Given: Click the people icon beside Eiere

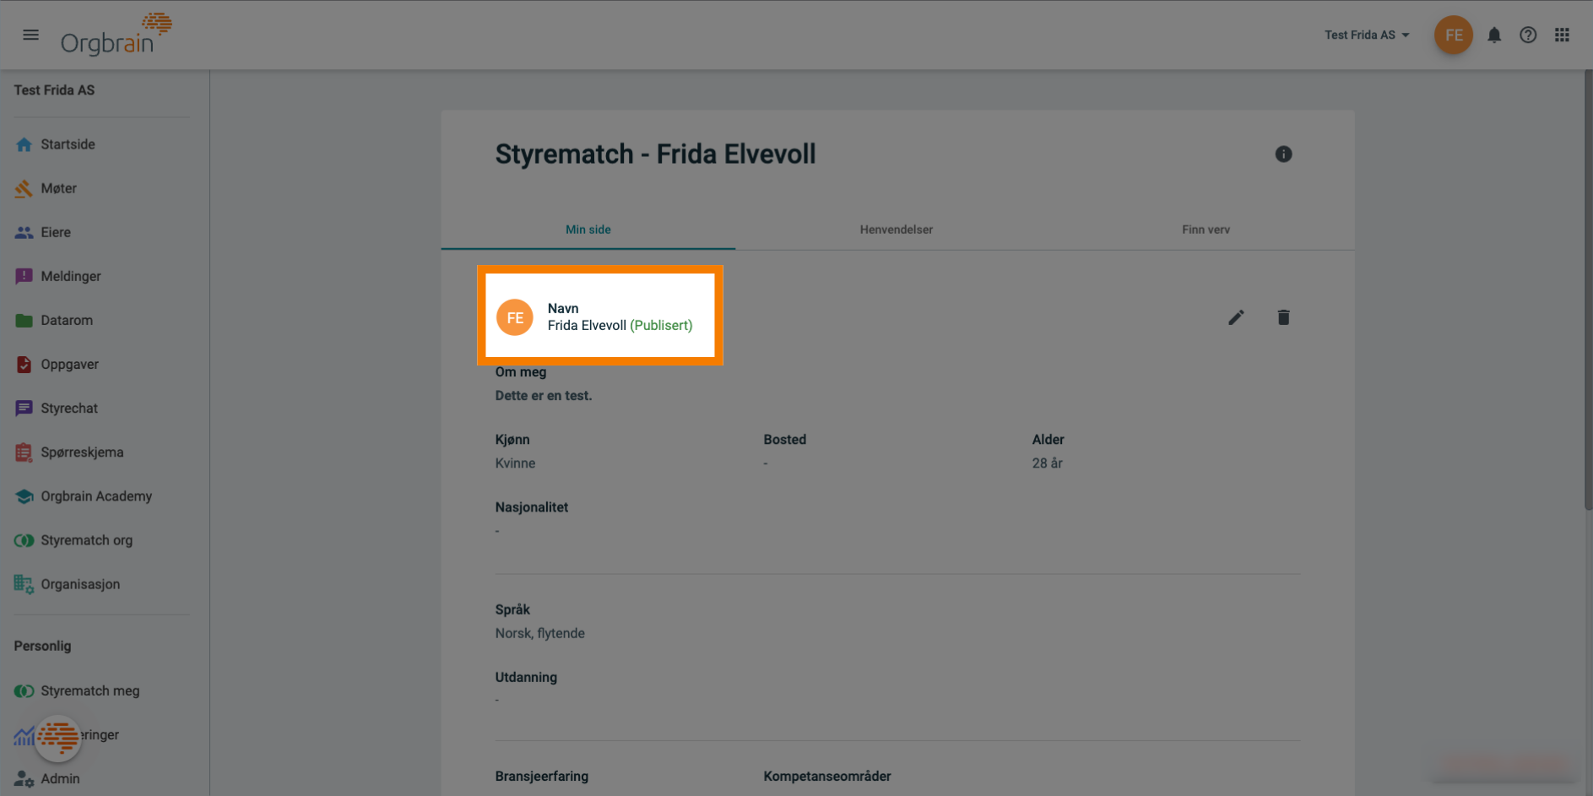Looking at the screenshot, I should 24,232.
